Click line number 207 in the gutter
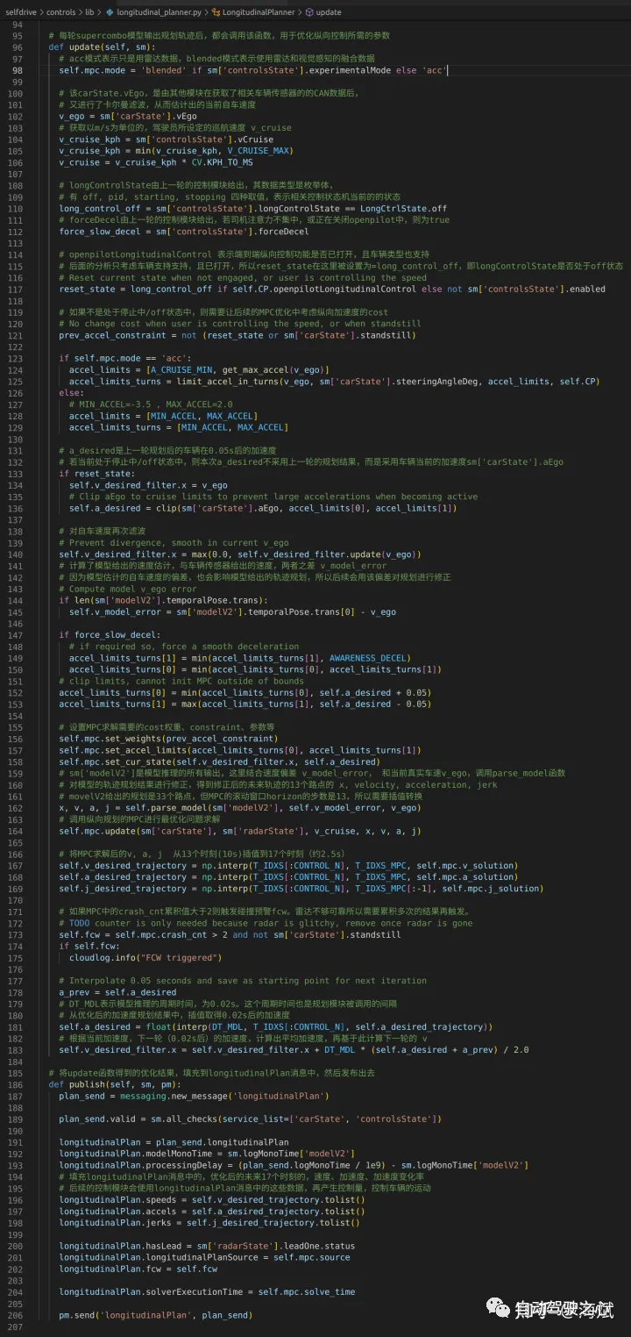Viewport: 631px width, 1337px height. point(17,1326)
